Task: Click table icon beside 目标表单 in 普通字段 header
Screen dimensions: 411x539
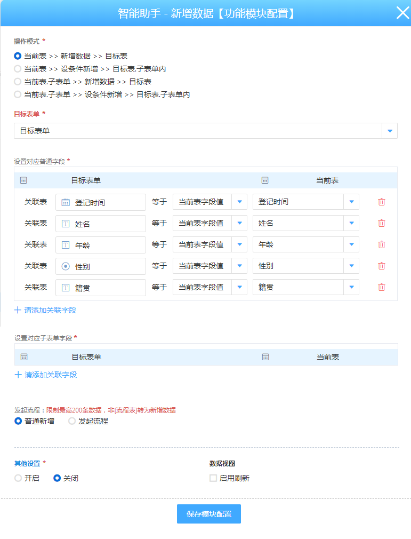Action: coord(23,180)
